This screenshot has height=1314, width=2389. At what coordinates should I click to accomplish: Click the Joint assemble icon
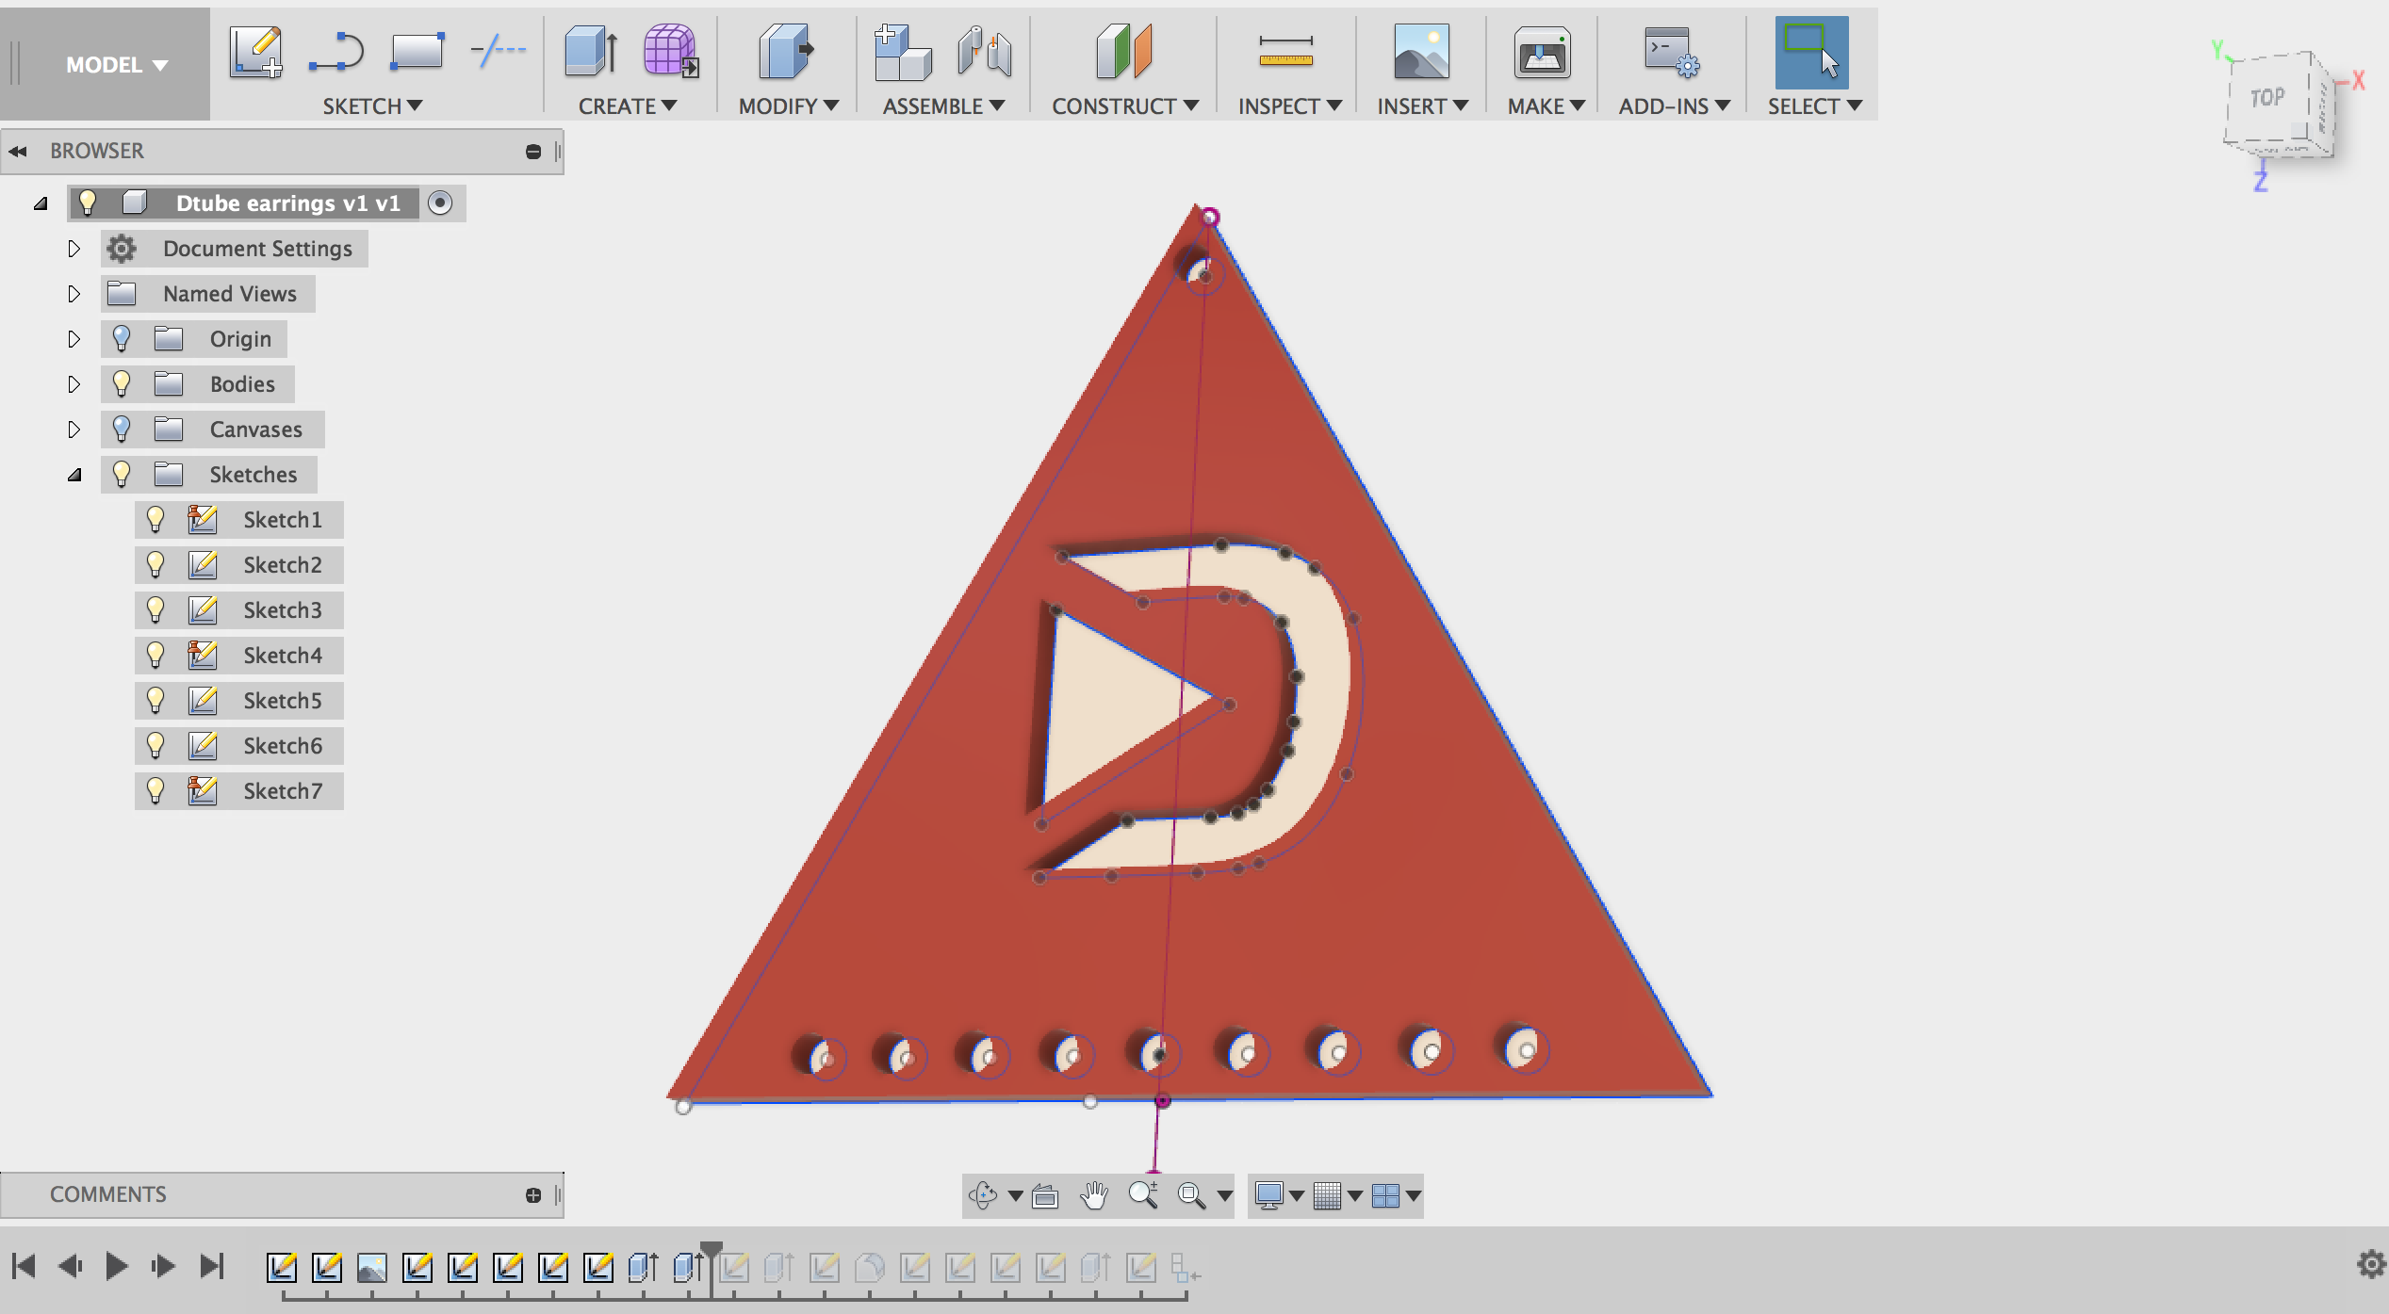click(984, 52)
